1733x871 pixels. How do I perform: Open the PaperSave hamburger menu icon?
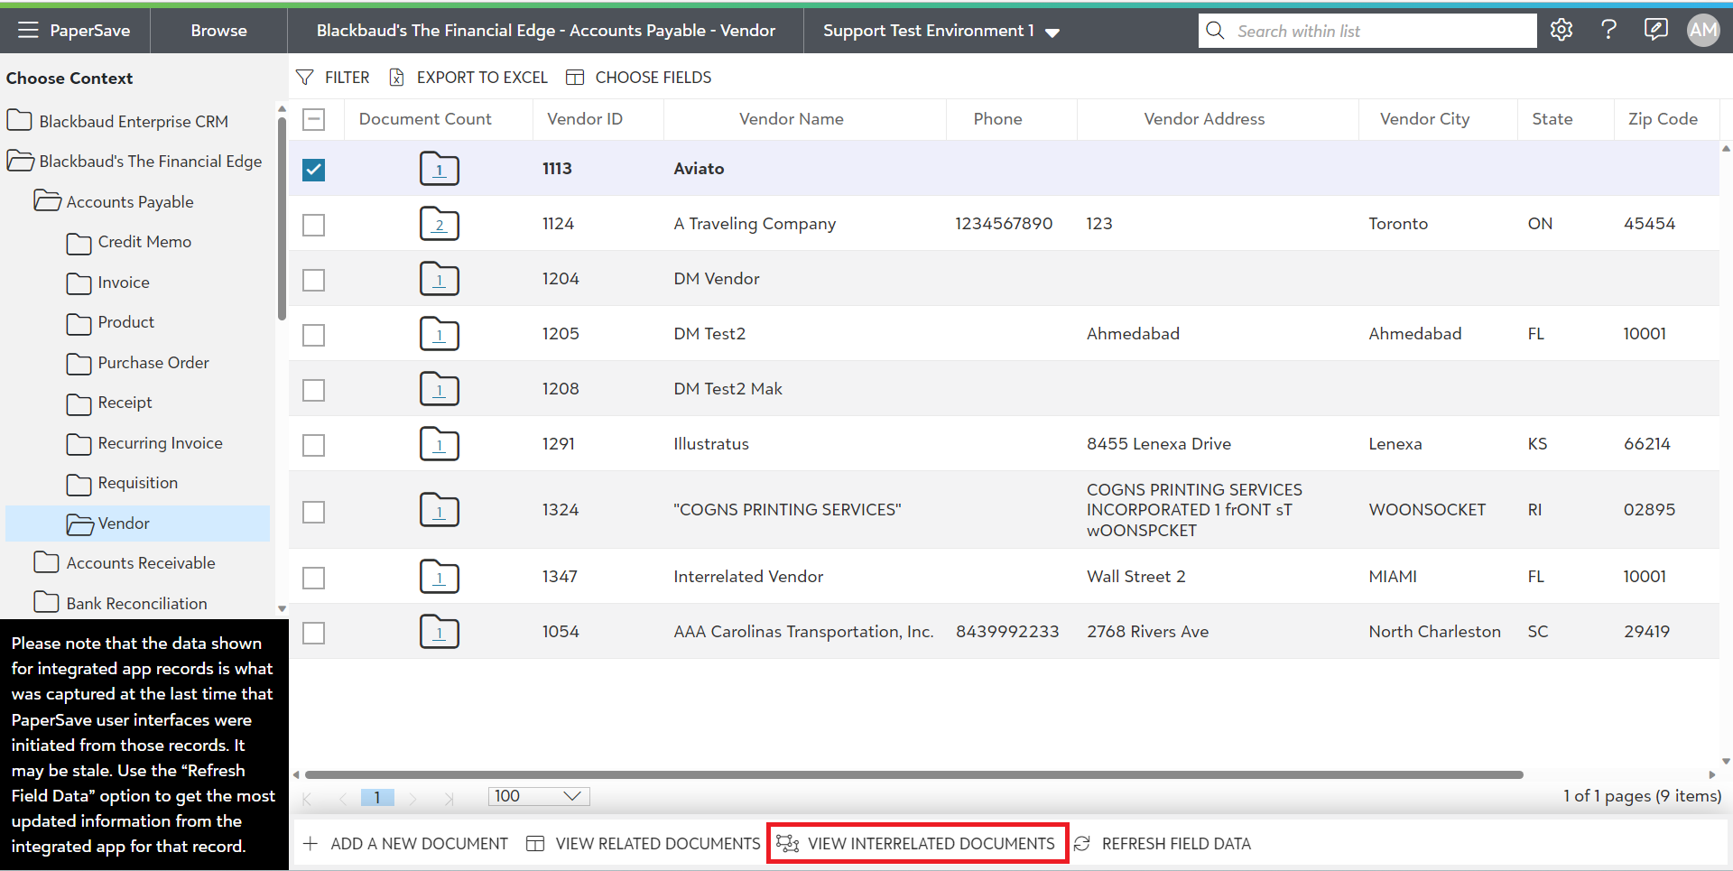click(x=28, y=31)
